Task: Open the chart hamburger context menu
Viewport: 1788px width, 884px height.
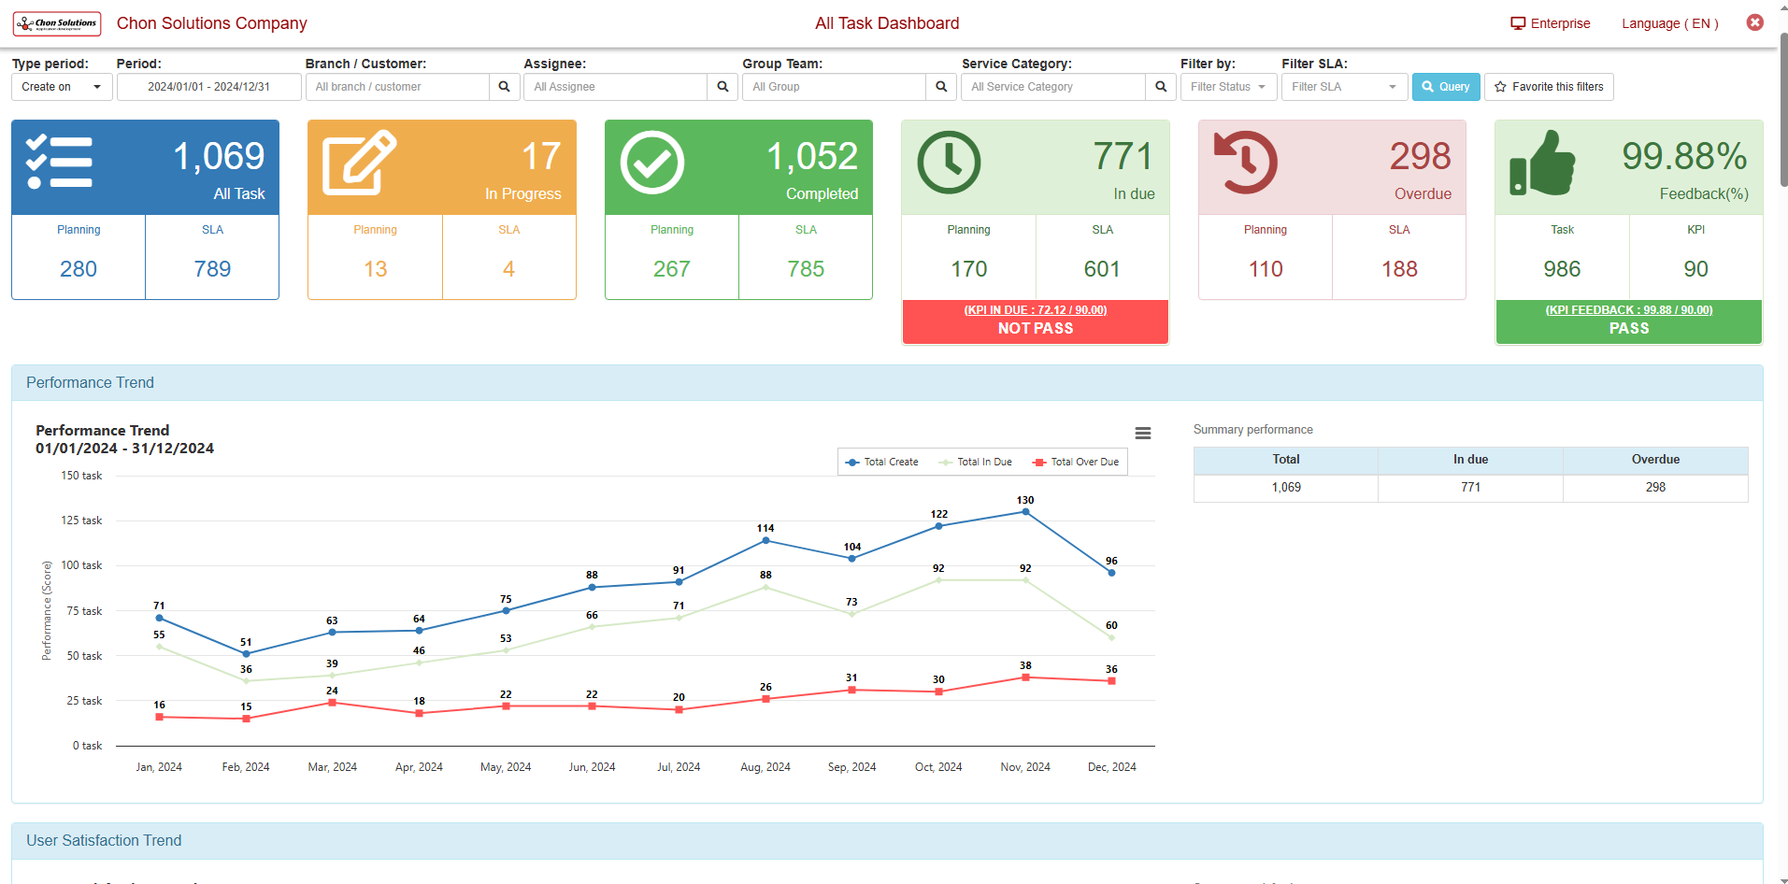Action: pos(1142,433)
